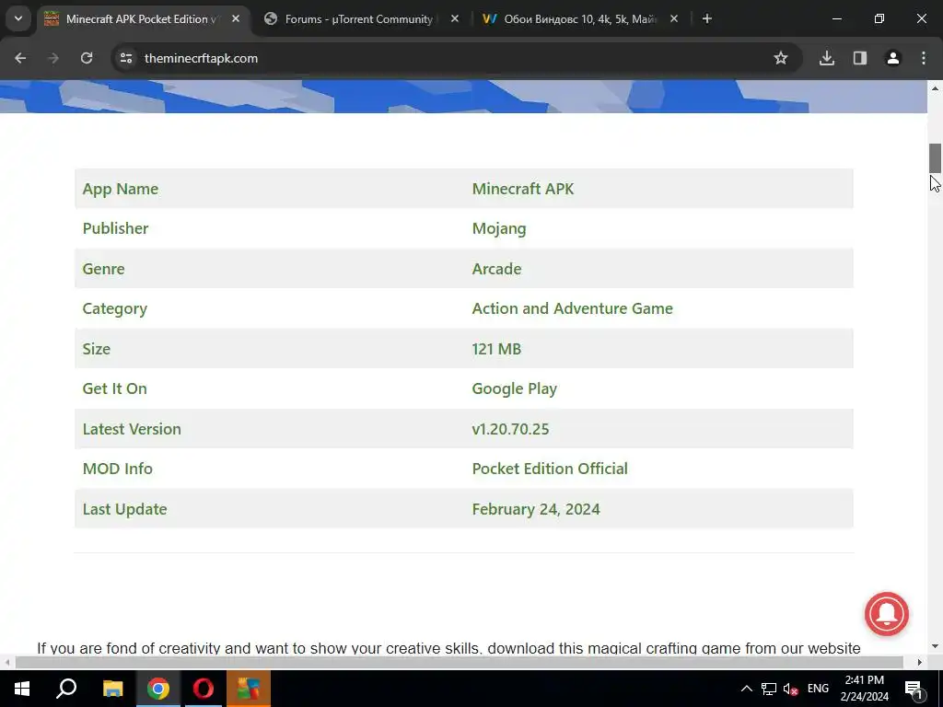Click the 'Mojang' table value
943x707 pixels.
[x=499, y=229]
